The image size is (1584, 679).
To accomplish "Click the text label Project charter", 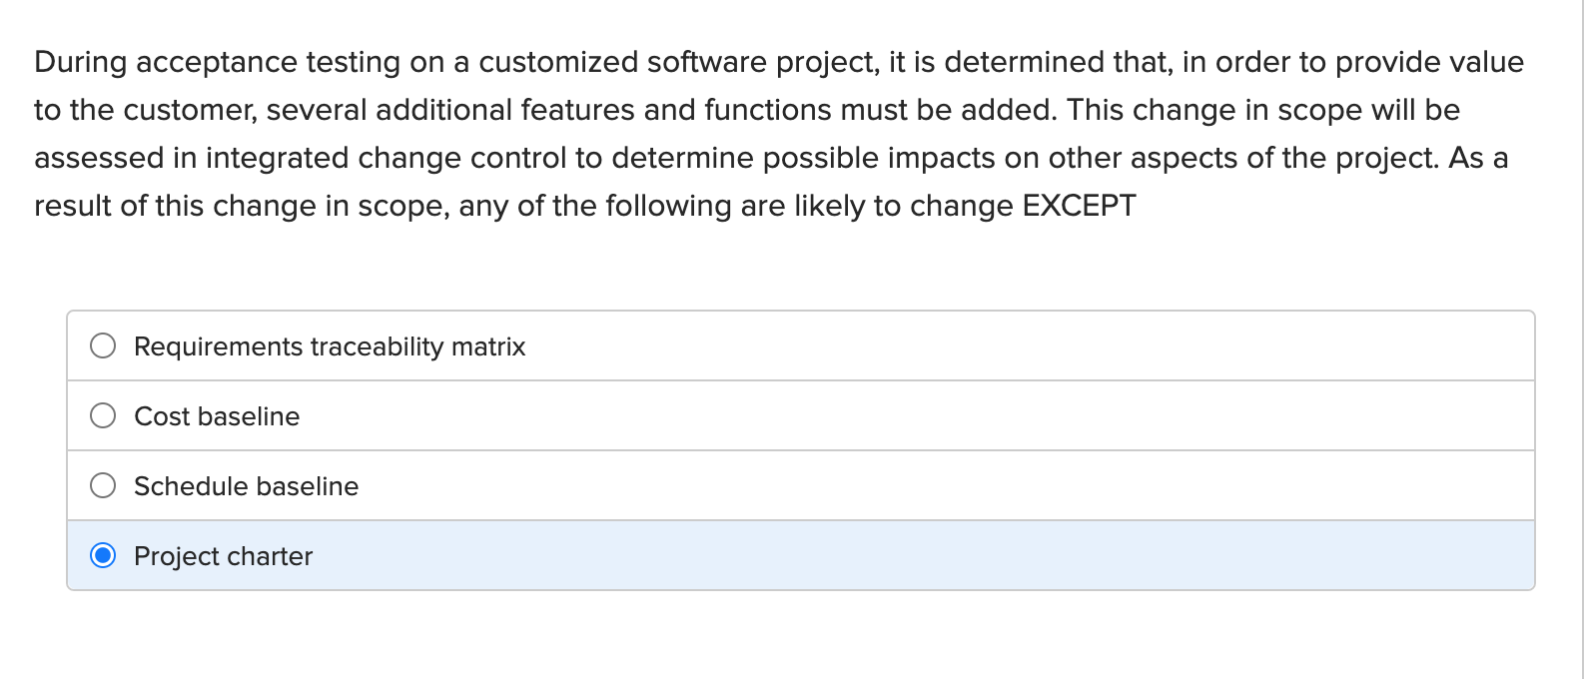I will pyautogui.click(x=224, y=555).
